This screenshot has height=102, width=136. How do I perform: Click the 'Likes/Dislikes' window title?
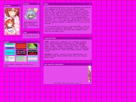pyautogui.click(x=50, y=38)
